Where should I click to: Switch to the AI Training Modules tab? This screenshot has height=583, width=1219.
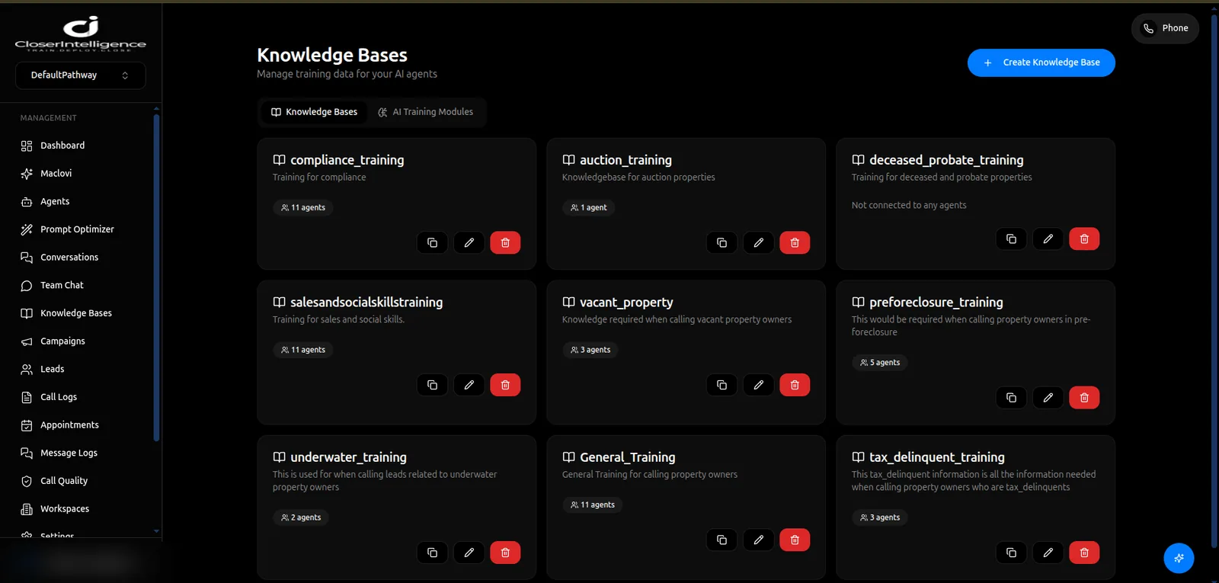pos(425,112)
